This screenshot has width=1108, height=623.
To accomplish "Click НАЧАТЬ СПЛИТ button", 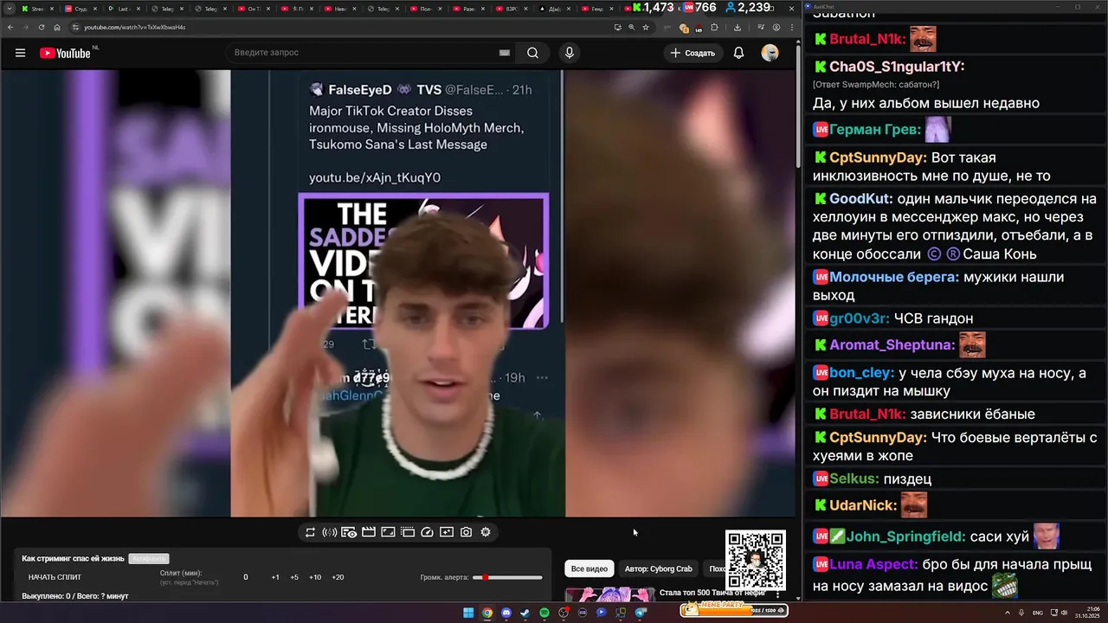I will point(55,577).
